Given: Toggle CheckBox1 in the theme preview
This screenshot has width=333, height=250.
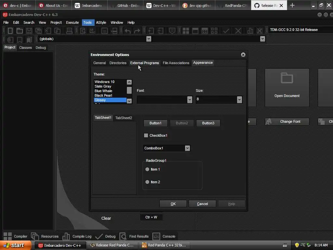Looking at the screenshot, I should [146, 135].
